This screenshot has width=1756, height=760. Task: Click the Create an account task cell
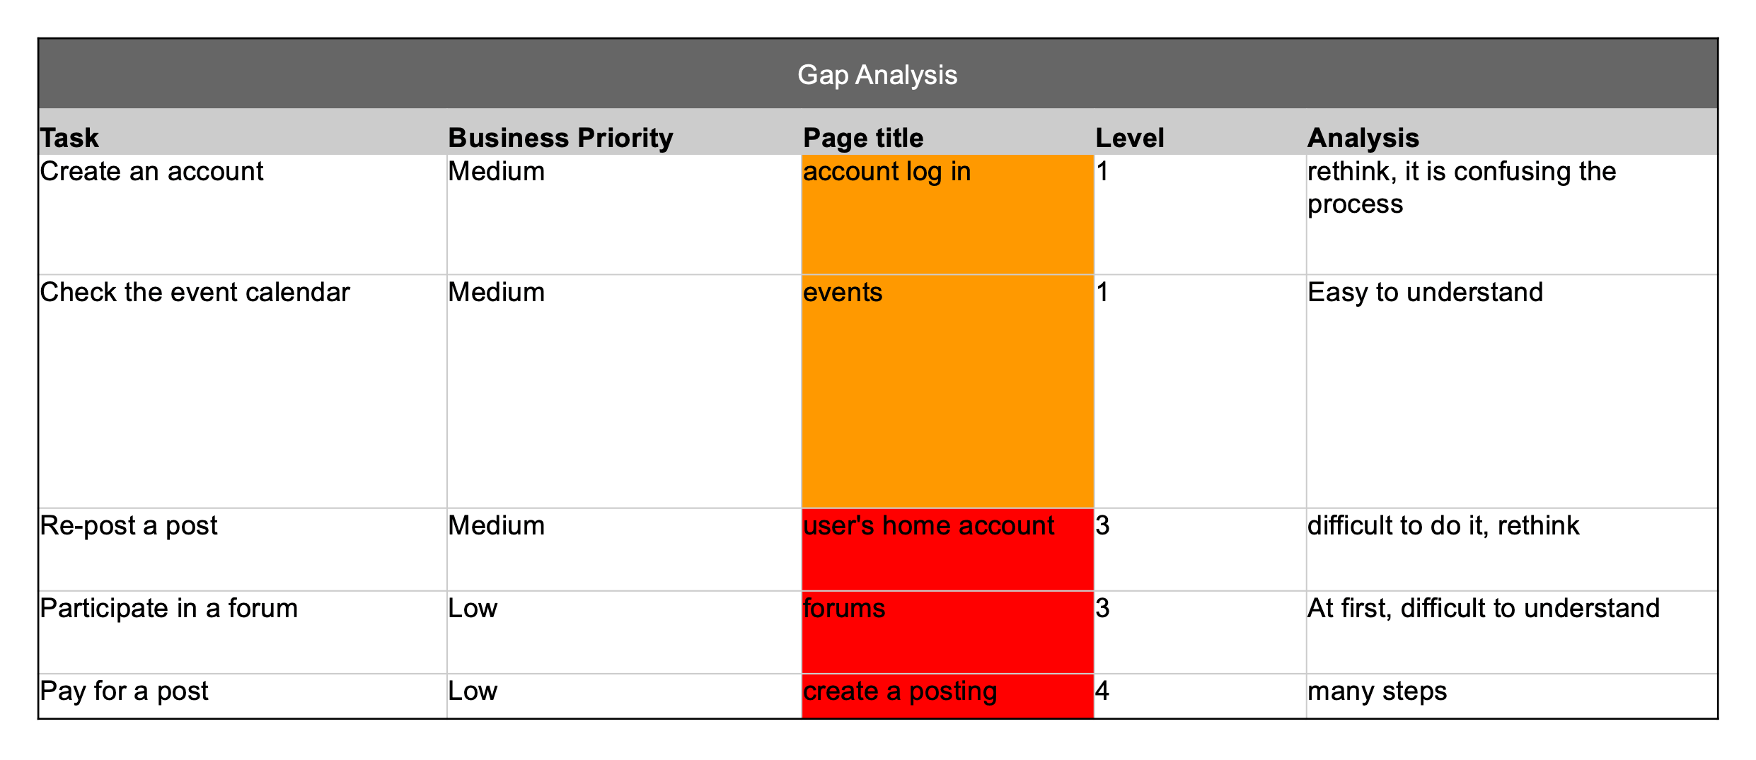151,172
